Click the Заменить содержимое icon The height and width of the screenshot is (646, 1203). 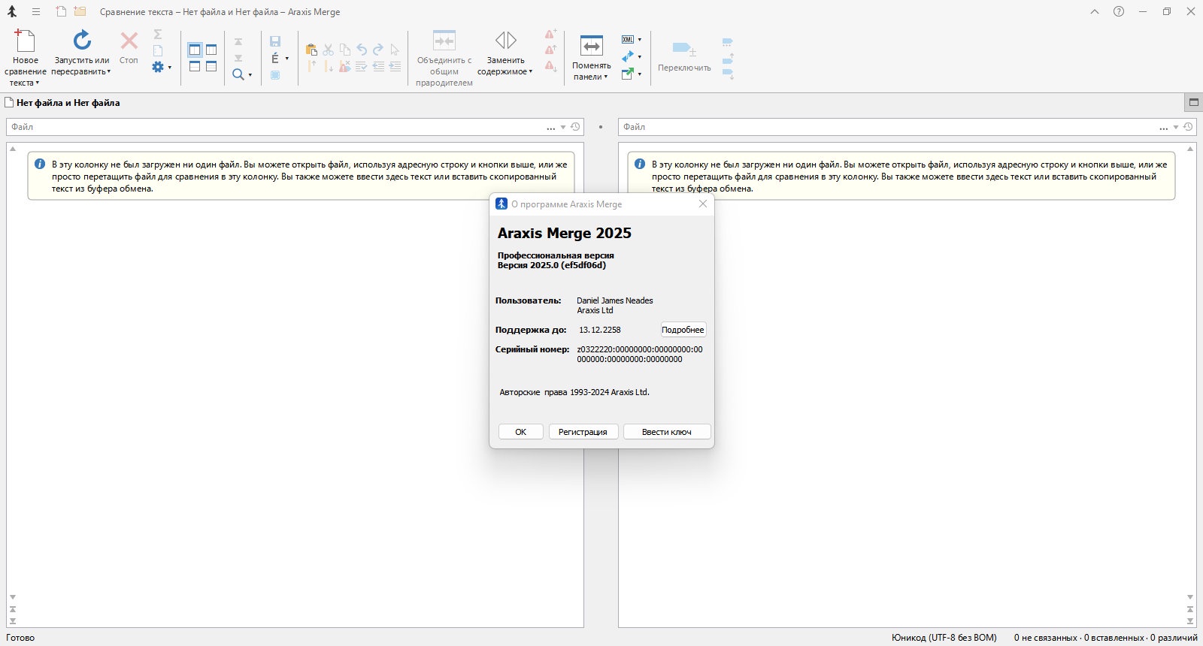505,41
